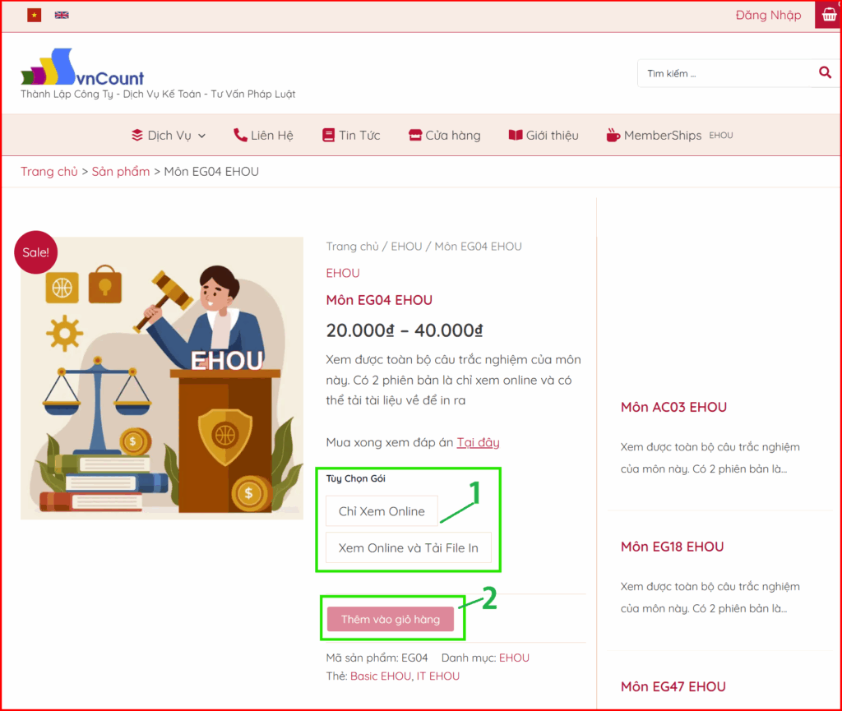Click the Cửa hàng store icon
842x711 pixels.
coord(415,136)
